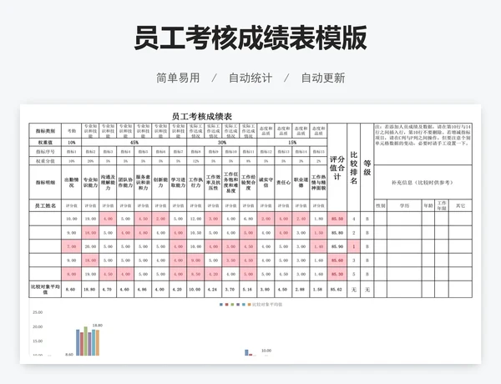501x384 pixels.
Task: Click the chart legend label '比较对象平均值'
Action: coord(267,305)
